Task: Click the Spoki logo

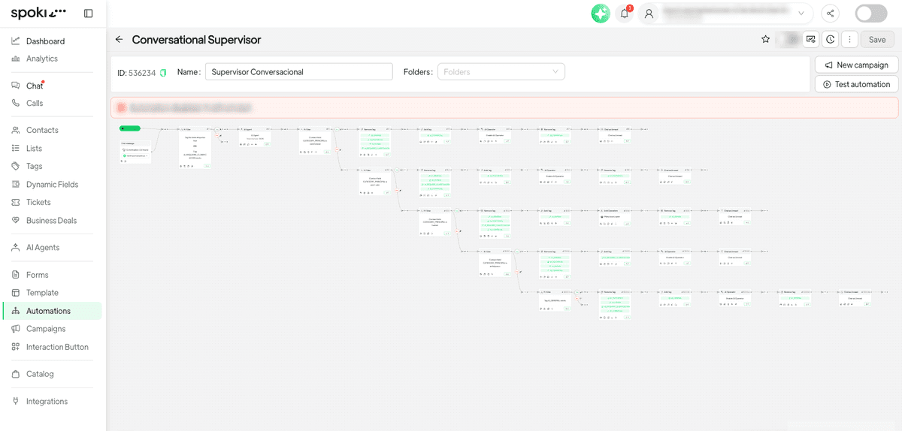Action: pos(38,14)
